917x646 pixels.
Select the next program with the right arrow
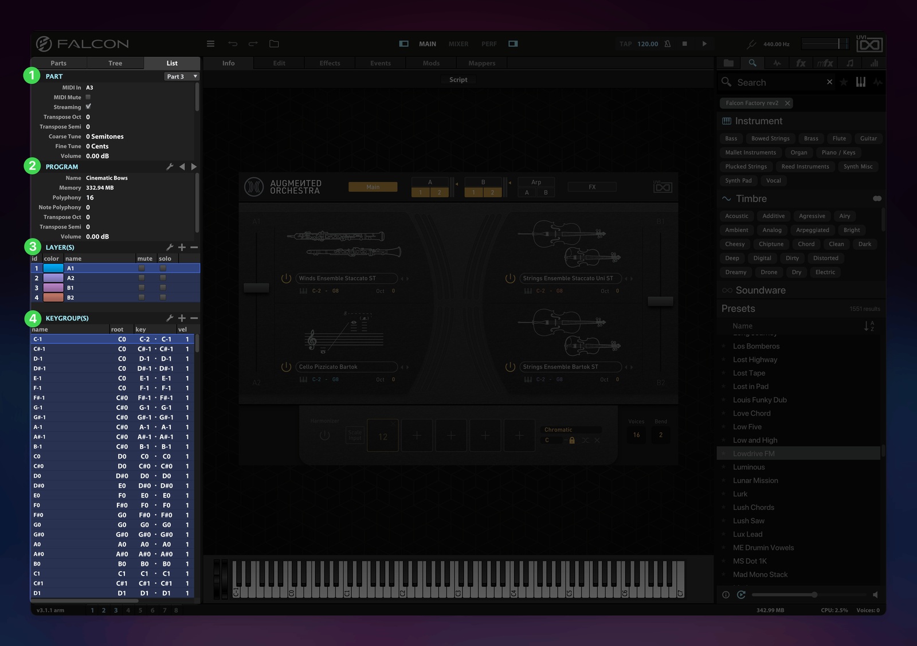194,167
